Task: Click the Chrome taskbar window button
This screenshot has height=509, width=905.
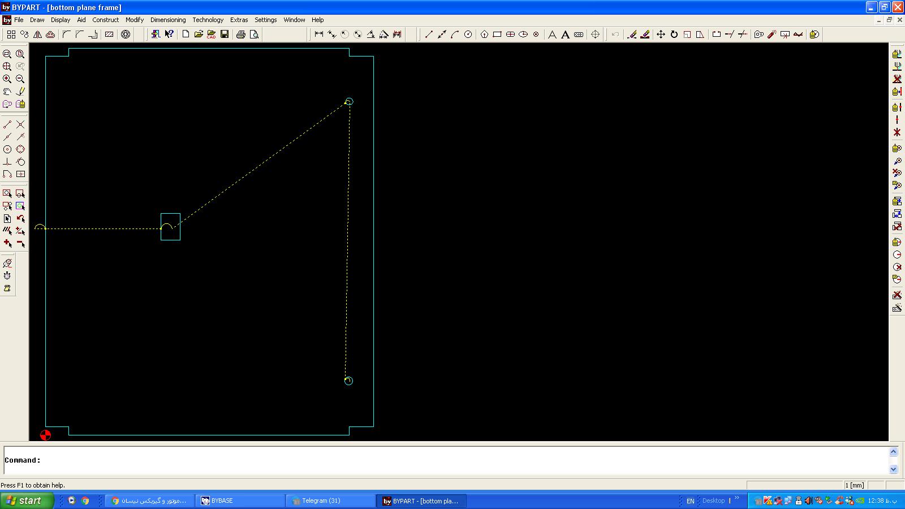Action: 150,501
